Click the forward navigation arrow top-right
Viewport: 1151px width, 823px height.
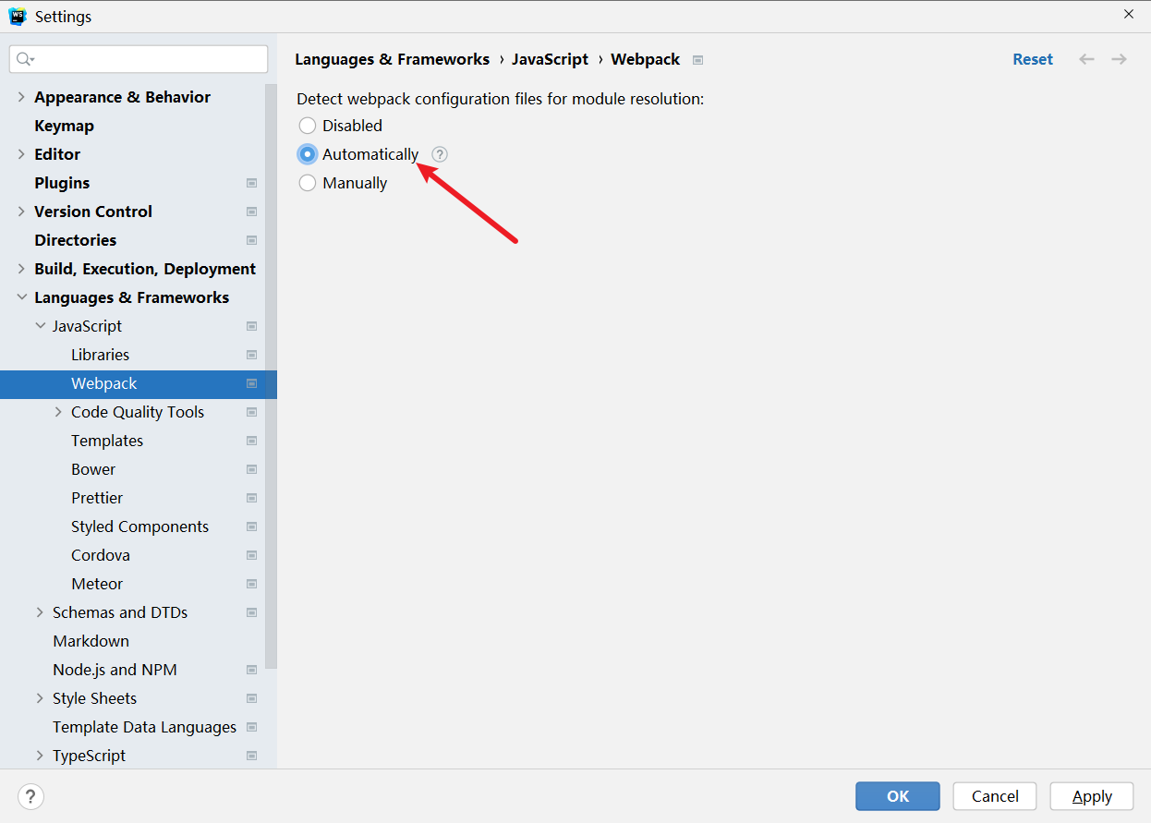1119,58
